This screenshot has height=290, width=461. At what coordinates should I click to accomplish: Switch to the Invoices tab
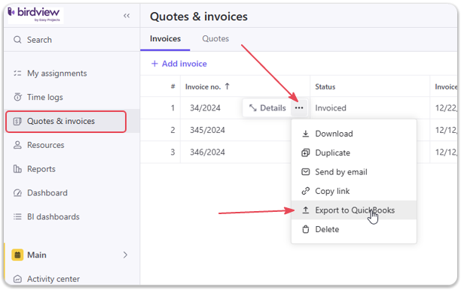coord(165,39)
